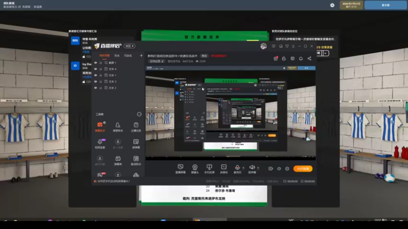
Task: Click the 修改 edit title button
Action: click(x=205, y=56)
